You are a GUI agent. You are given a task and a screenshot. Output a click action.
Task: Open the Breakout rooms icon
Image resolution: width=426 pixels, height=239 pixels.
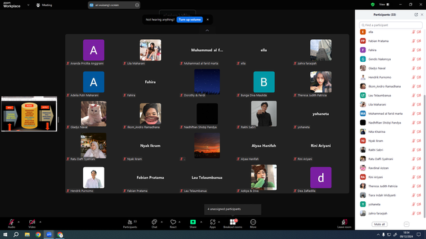coord(232,222)
